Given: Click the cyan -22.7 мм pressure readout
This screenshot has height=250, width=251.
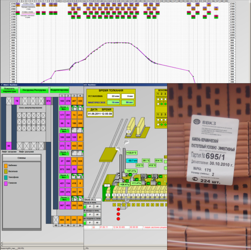Looking at the screenshot, I should pos(132,160).
